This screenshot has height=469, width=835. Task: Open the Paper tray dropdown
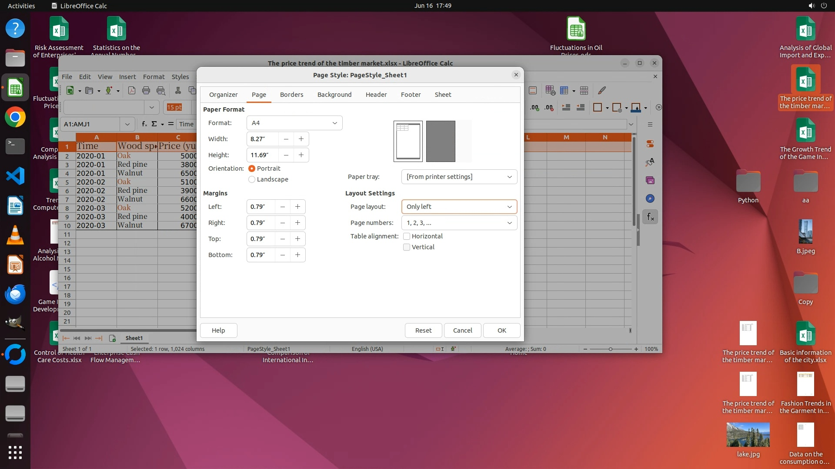click(459, 177)
